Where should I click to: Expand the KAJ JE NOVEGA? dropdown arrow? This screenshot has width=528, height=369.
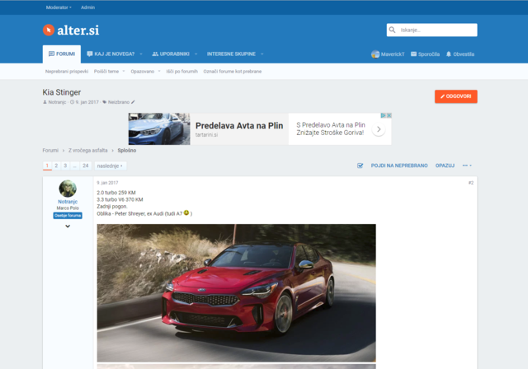[x=141, y=54]
